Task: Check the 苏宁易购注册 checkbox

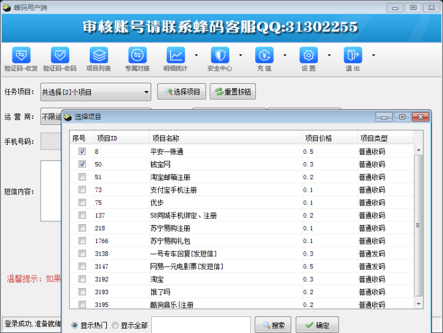Action: pos(82,228)
